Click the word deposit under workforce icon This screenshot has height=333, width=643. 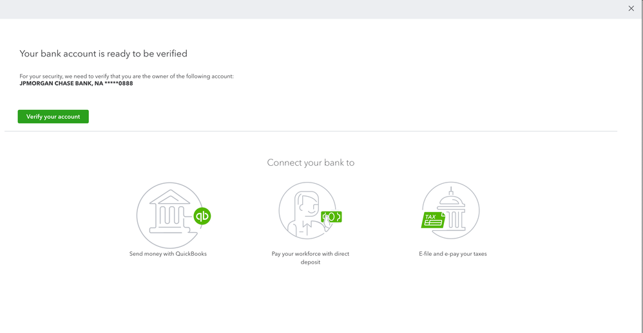coord(310,262)
